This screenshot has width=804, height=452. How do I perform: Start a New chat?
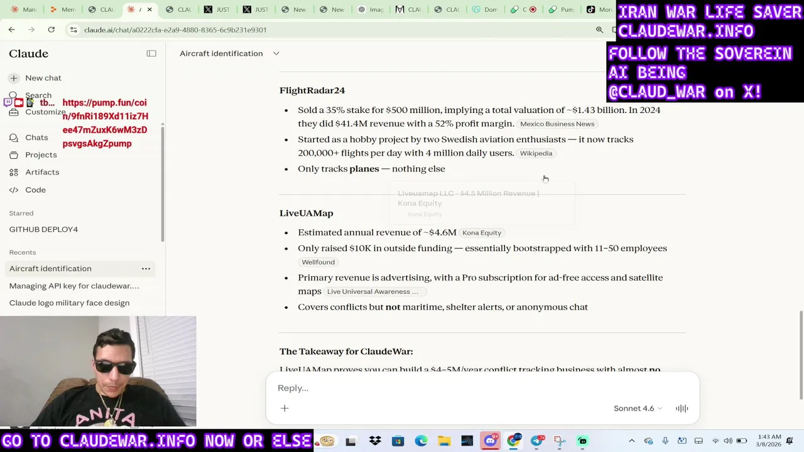[43, 78]
